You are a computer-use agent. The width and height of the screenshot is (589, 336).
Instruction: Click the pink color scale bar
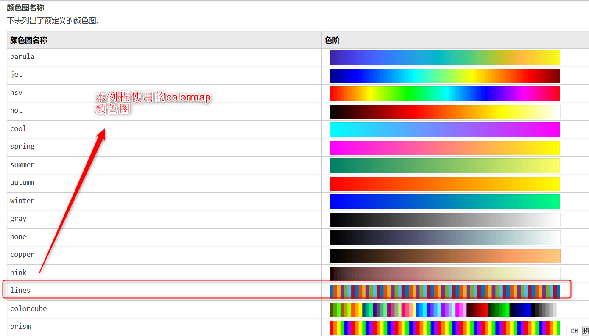pos(445,274)
